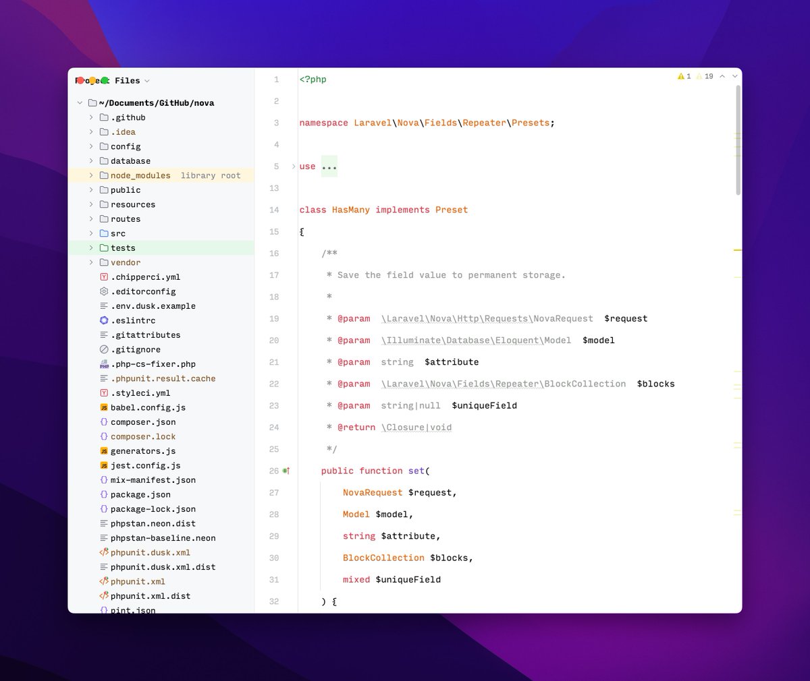Click the folded "..." placeholder after use
810x681 pixels.
(329, 167)
